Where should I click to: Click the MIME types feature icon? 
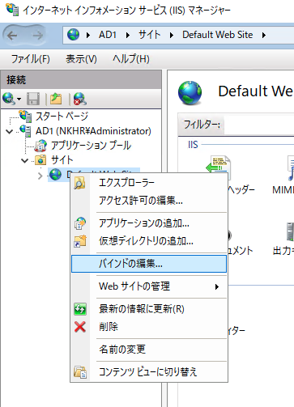tap(291, 167)
